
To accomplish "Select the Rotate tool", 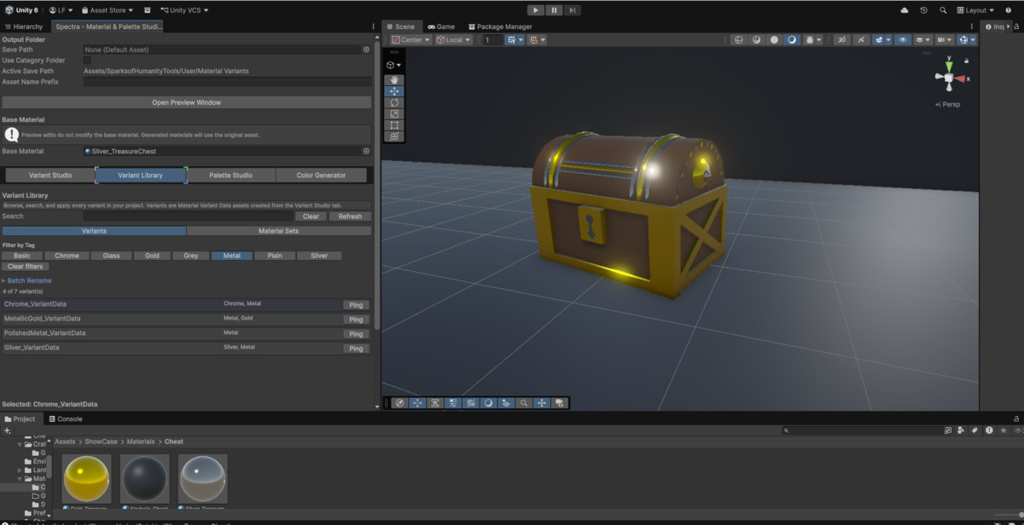I will point(394,102).
